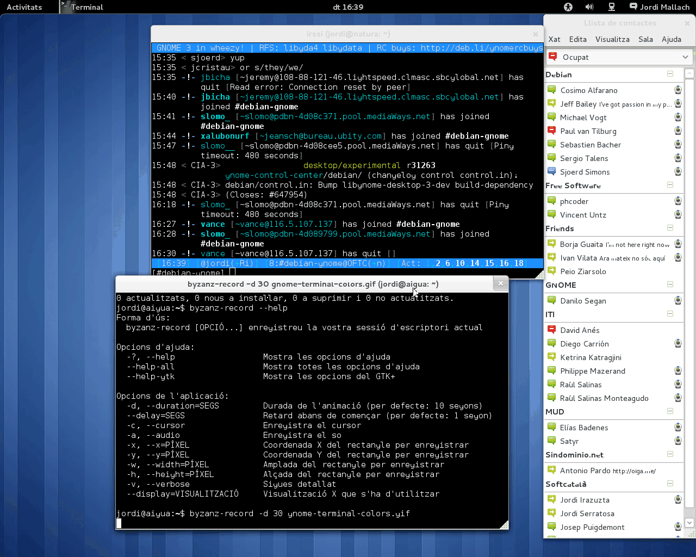Open the Ocupat status dropdown
The height and width of the screenshot is (557, 696).
coord(619,57)
